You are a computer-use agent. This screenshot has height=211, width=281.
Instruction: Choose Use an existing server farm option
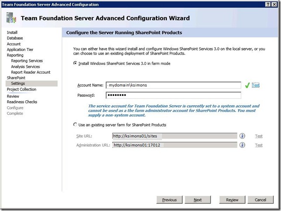(76, 125)
